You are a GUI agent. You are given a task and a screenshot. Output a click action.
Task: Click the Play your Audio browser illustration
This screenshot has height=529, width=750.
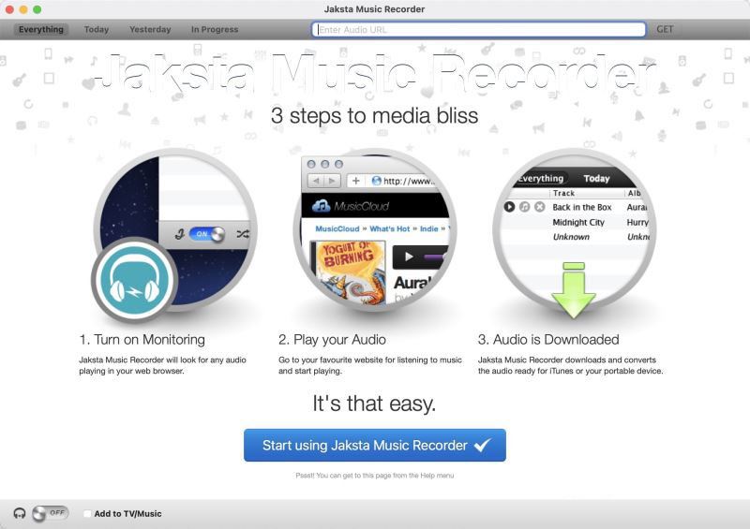[x=374, y=230]
